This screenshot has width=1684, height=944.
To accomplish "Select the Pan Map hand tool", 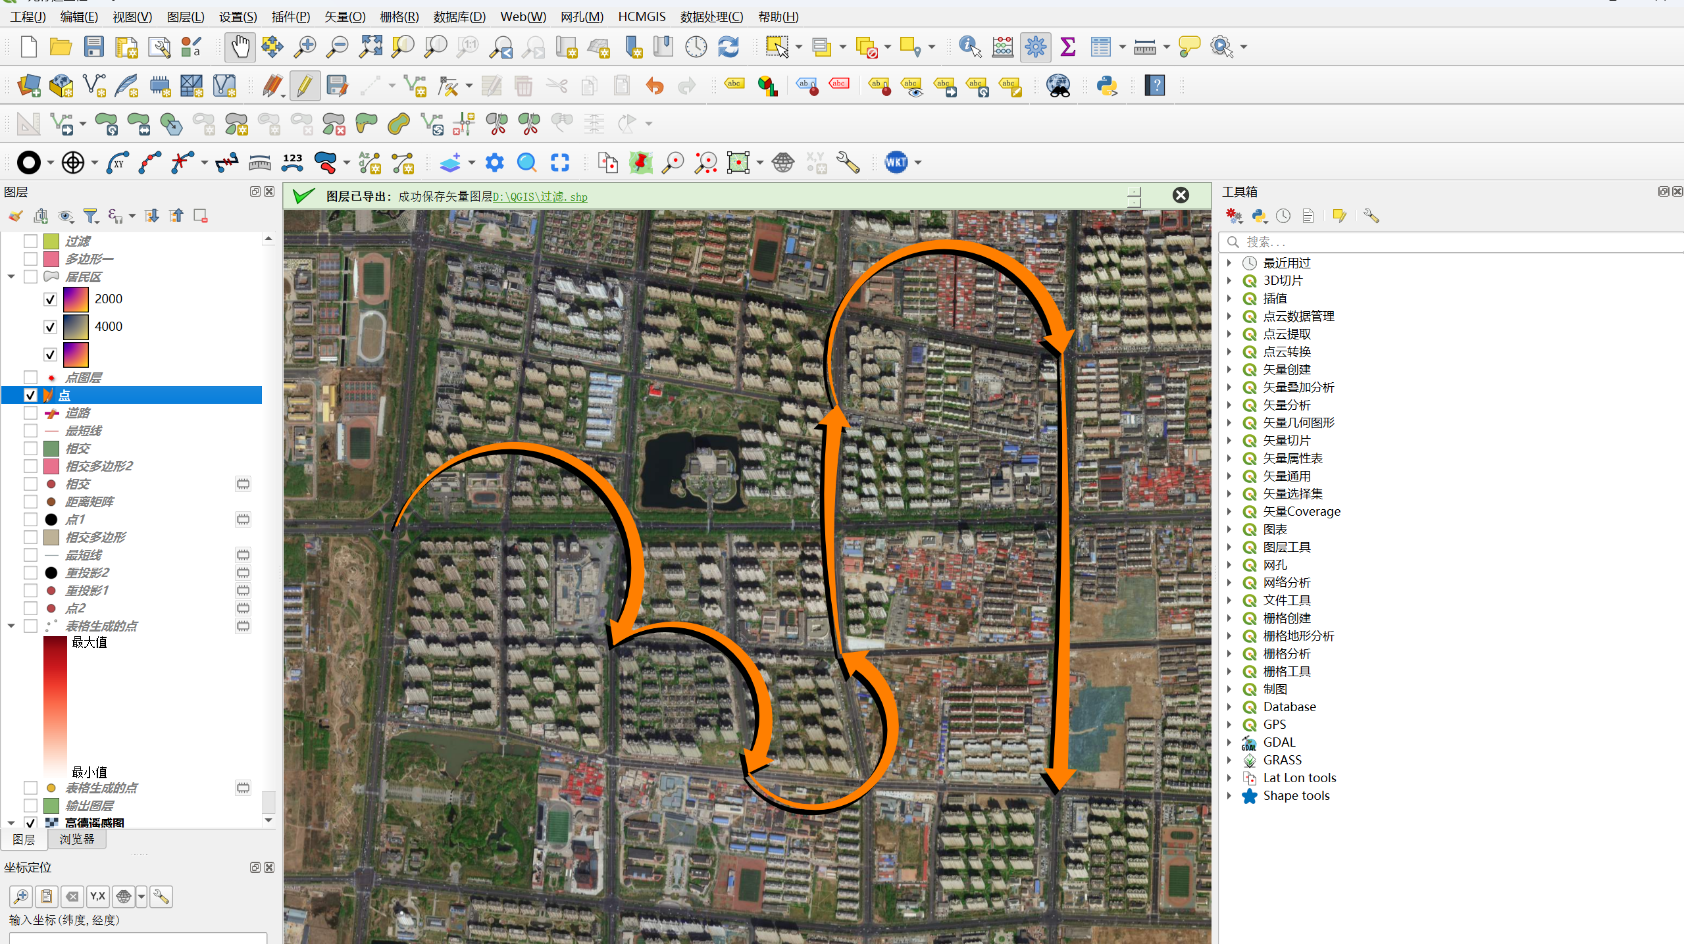I will tap(240, 47).
